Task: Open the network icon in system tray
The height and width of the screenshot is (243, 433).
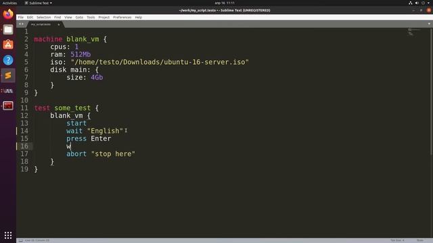Action: (x=411, y=3)
